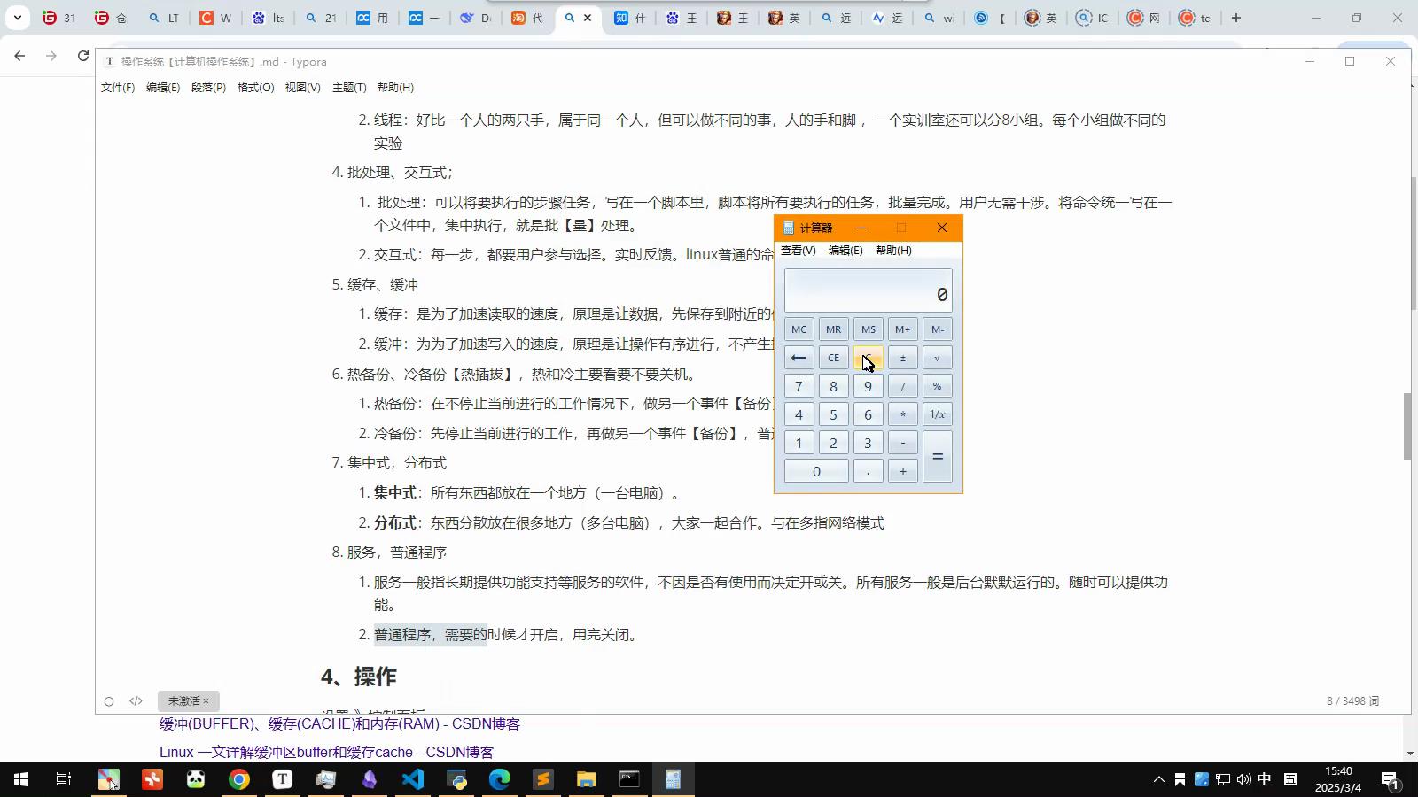This screenshot has width=1418, height=797.
Task: Open Task View on the taskbar
Action: coord(64,779)
